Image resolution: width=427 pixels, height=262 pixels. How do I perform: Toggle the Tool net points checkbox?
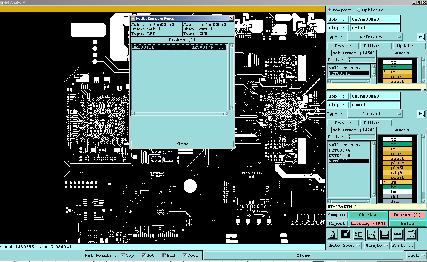coord(185,255)
